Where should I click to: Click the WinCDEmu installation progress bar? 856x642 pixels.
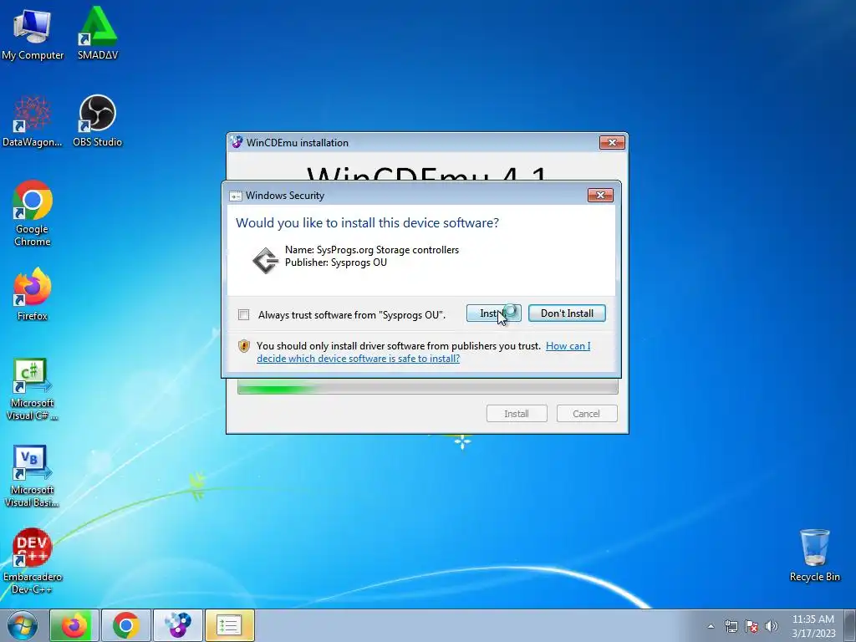coord(427,388)
